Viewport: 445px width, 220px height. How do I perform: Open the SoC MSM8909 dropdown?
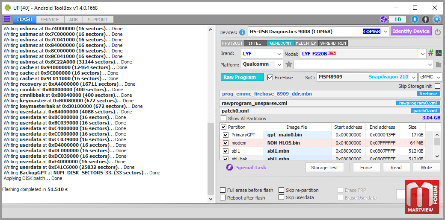(413, 77)
